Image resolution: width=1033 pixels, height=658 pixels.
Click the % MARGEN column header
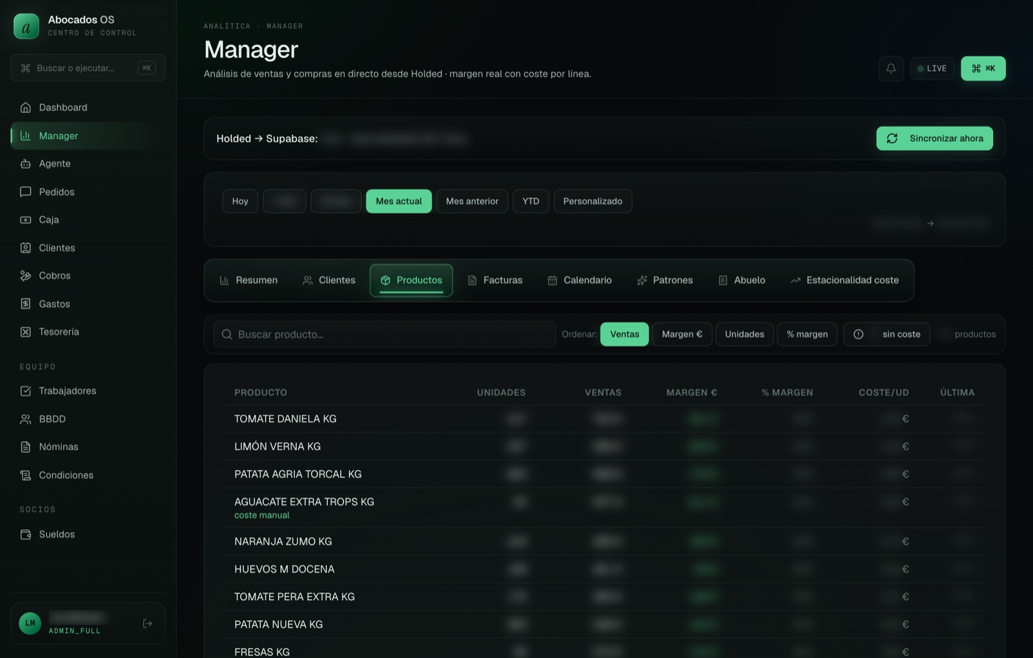pos(787,392)
